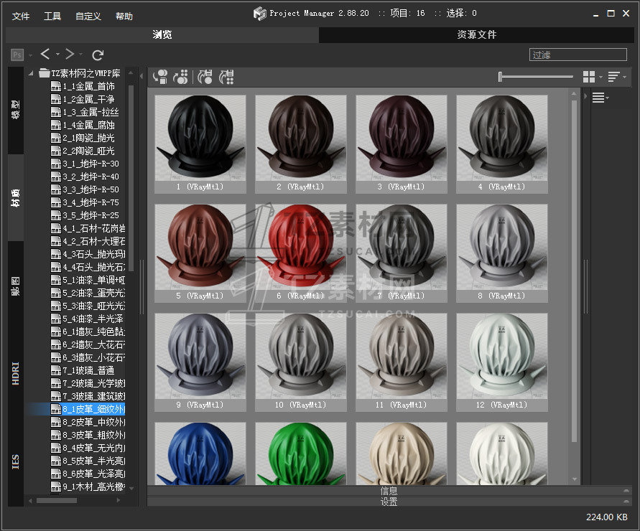Click the disabled Ps Photoshop icon
The image size is (640, 531).
click(17, 55)
